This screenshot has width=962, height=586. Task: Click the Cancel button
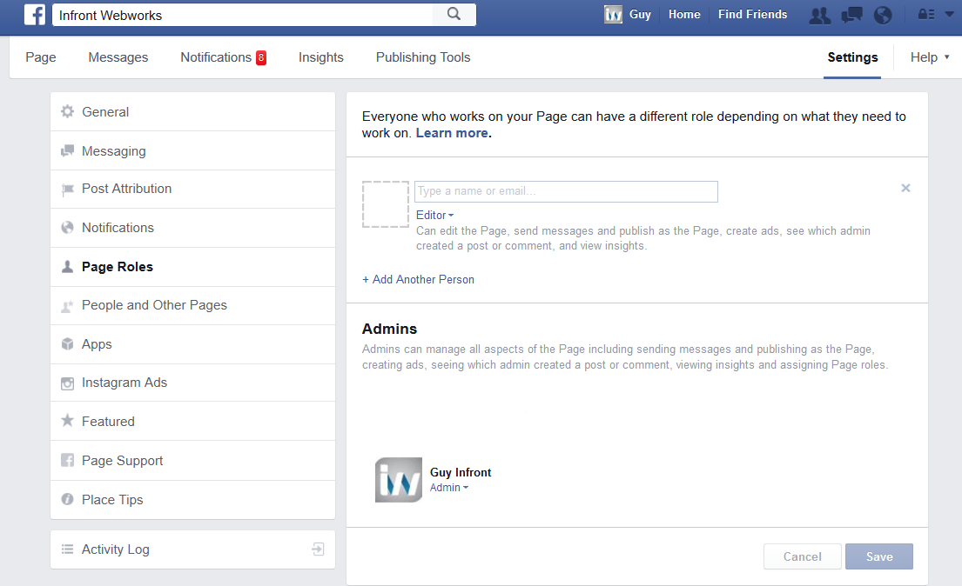coord(803,556)
